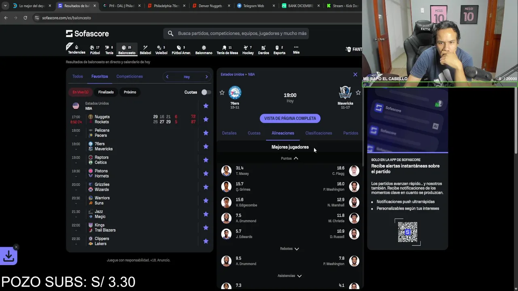The image size is (518, 291).
Task: Open the NBA breadcrumb link
Action: pyautogui.click(x=251, y=74)
